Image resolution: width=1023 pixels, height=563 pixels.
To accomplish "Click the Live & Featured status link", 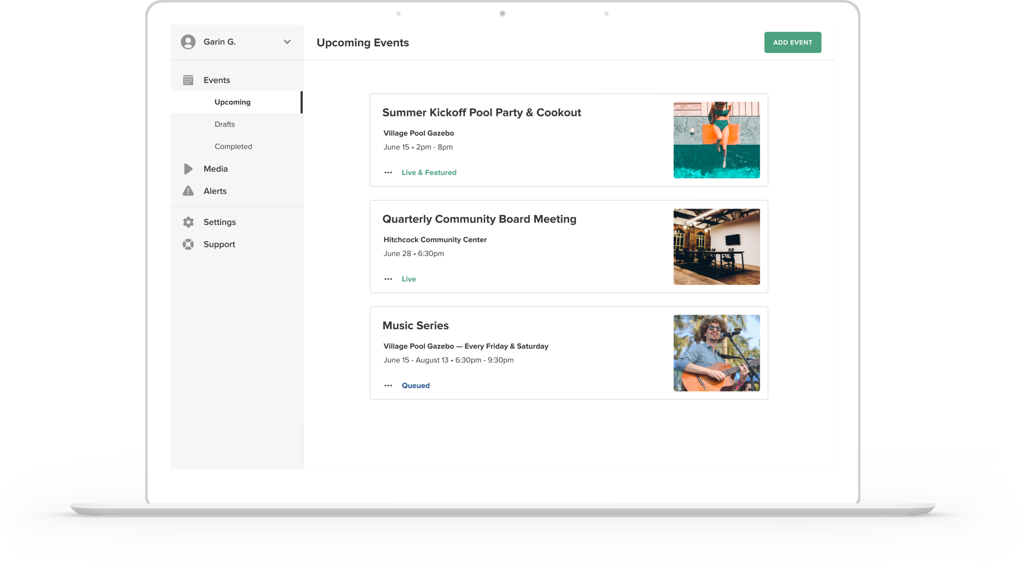I will [x=429, y=172].
